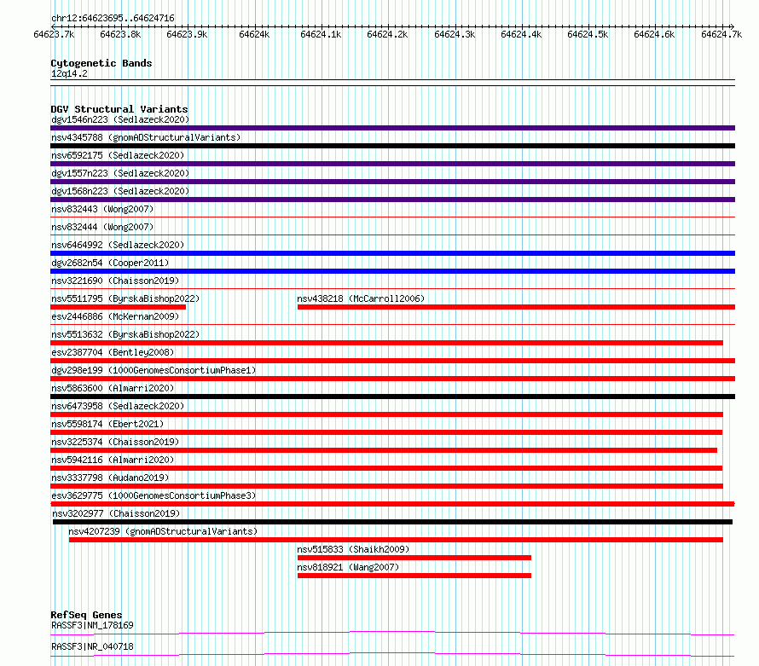
Task: Select the nsv4345788 (gnomADStructuralVariants) label
Action: click(x=146, y=137)
